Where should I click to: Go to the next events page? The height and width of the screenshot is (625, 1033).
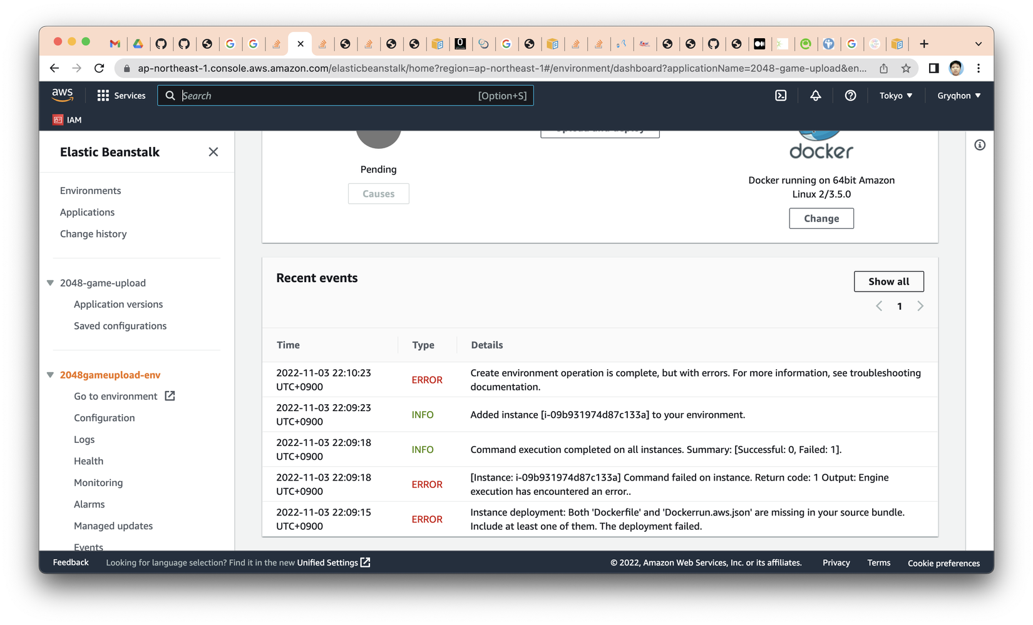[x=920, y=306]
